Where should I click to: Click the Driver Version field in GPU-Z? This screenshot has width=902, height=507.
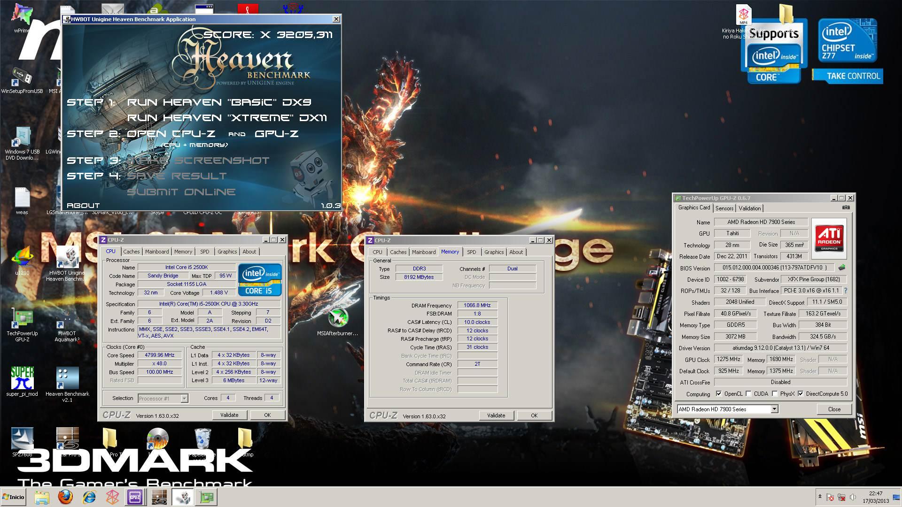[x=781, y=348]
